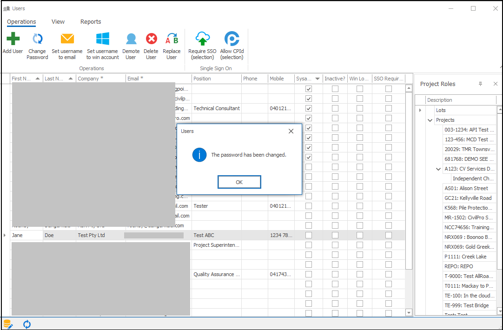The image size is (503, 330).
Task: Collapse the Projects tree node
Action: [x=430, y=120]
